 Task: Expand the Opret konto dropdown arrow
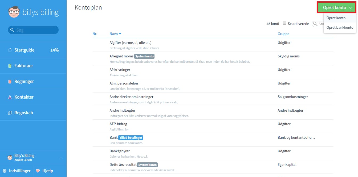pos(351,8)
